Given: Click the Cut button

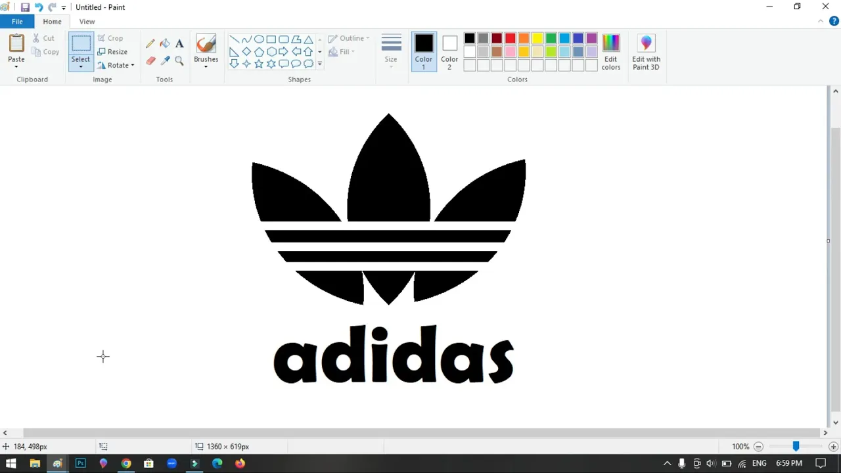Looking at the screenshot, I should point(43,38).
